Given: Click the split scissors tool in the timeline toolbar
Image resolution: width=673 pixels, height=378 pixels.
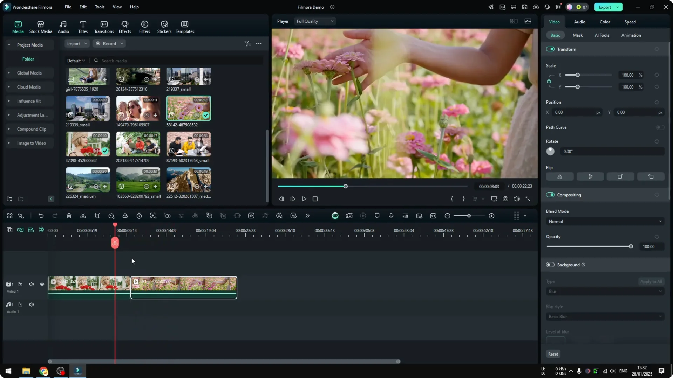Looking at the screenshot, I should tap(83, 216).
